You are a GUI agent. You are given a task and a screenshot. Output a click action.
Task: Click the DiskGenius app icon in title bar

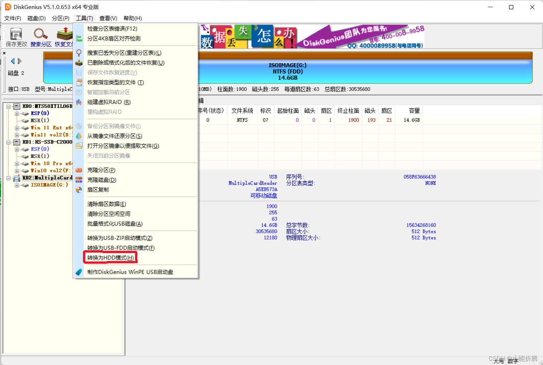click(8, 7)
